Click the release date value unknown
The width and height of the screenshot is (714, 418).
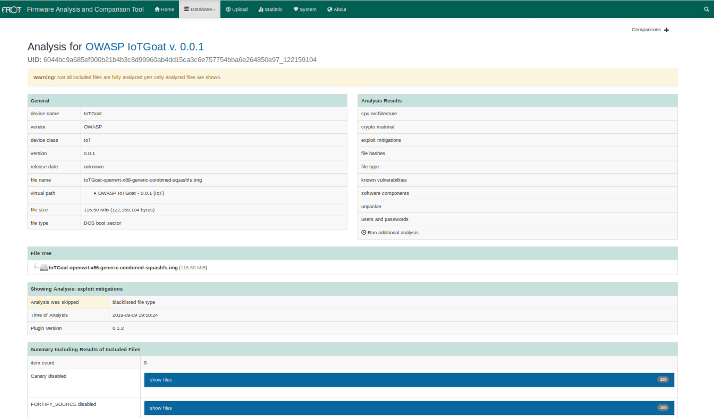[x=94, y=167]
